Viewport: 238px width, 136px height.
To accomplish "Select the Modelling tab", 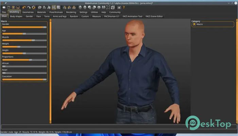I will click(x=14, y=12).
